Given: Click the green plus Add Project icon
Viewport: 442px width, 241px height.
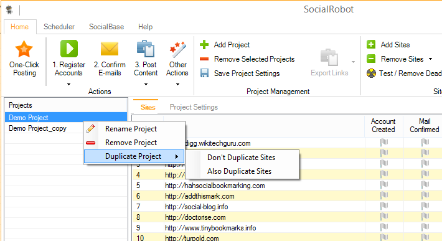Looking at the screenshot, I should pos(204,45).
